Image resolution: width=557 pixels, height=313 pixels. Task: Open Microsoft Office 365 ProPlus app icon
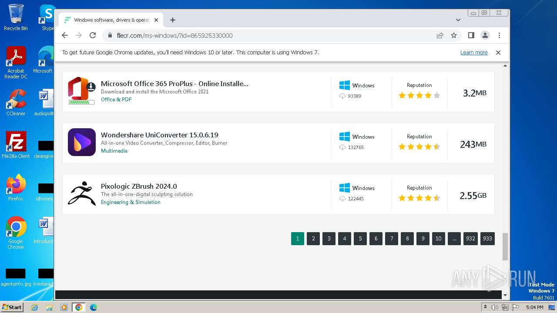click(82, 91)
